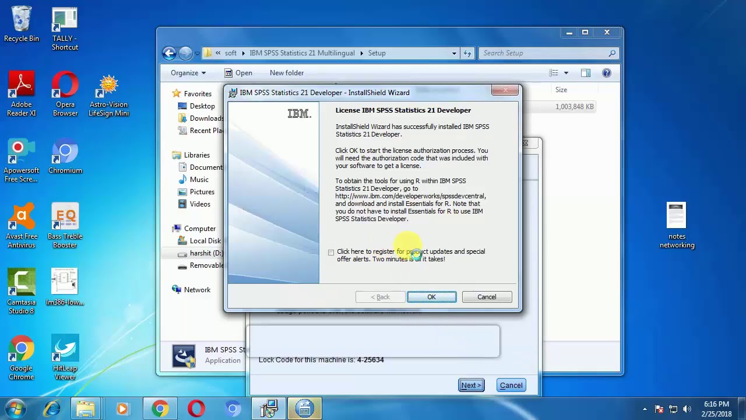
Task: Open Apowersoft Free Screen recorder icon
Action: coord(22,160)
